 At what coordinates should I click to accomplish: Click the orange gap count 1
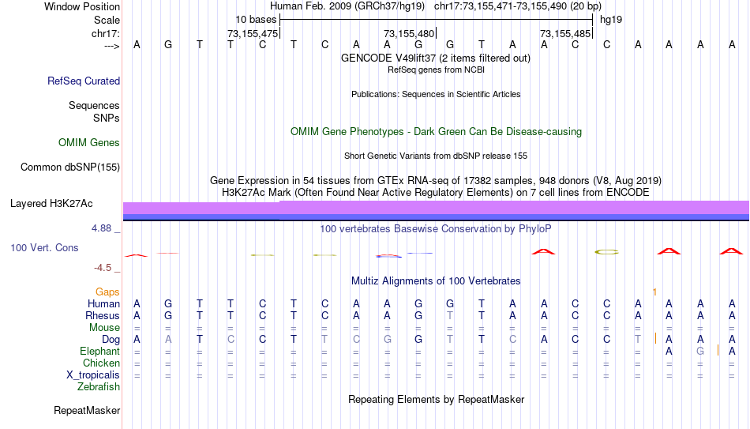click(654, 292)
